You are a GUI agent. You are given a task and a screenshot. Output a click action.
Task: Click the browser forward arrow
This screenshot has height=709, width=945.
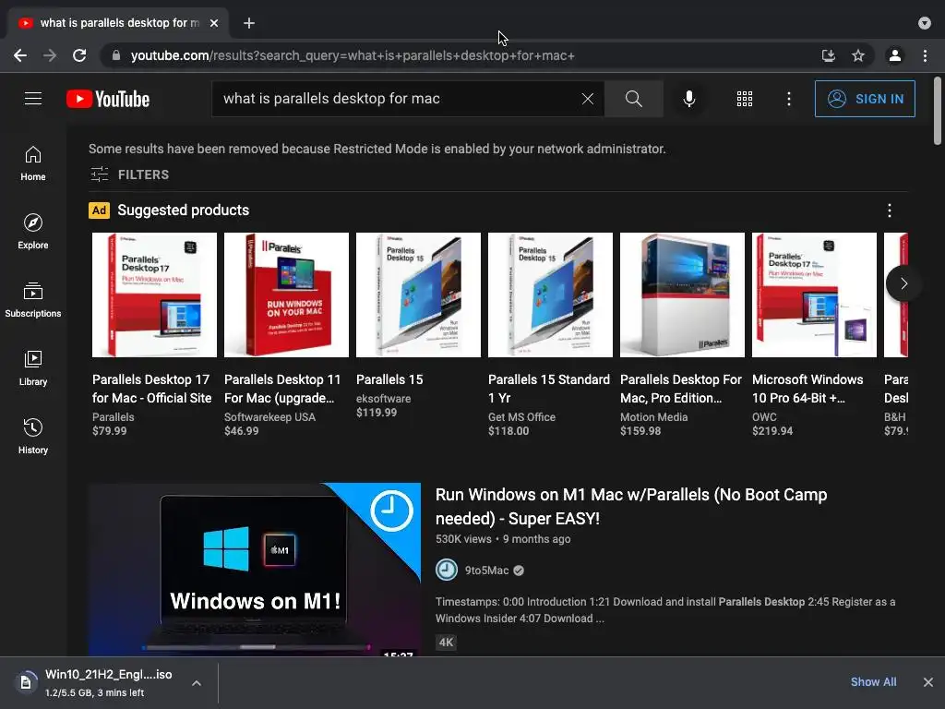tap(50, 55)
